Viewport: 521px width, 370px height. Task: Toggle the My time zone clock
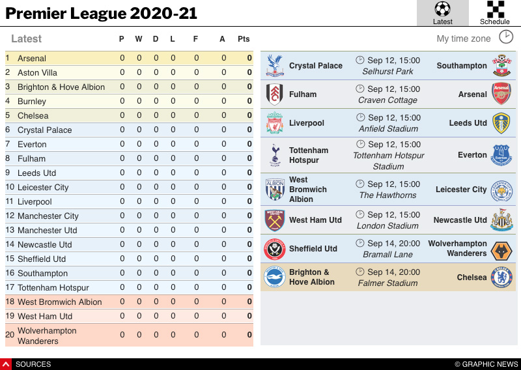coord(505,37)
